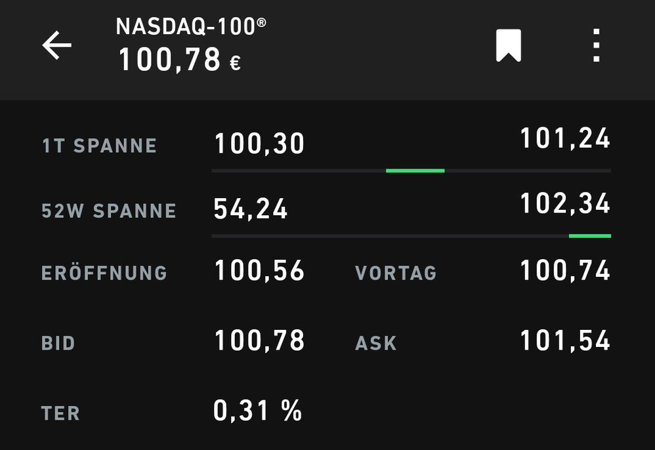Tap the back arrow icon
The image size is (655, 450).
[x=57, y=46]
